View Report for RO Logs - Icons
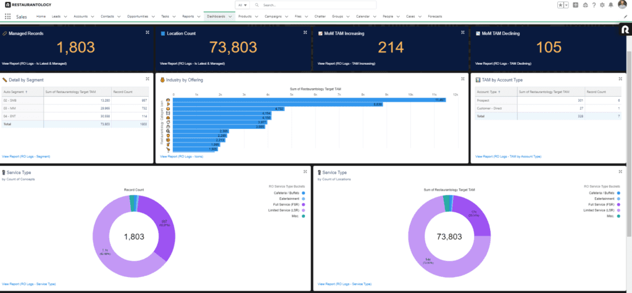Viewport: 632px width, 293px height. pos(181,156)
